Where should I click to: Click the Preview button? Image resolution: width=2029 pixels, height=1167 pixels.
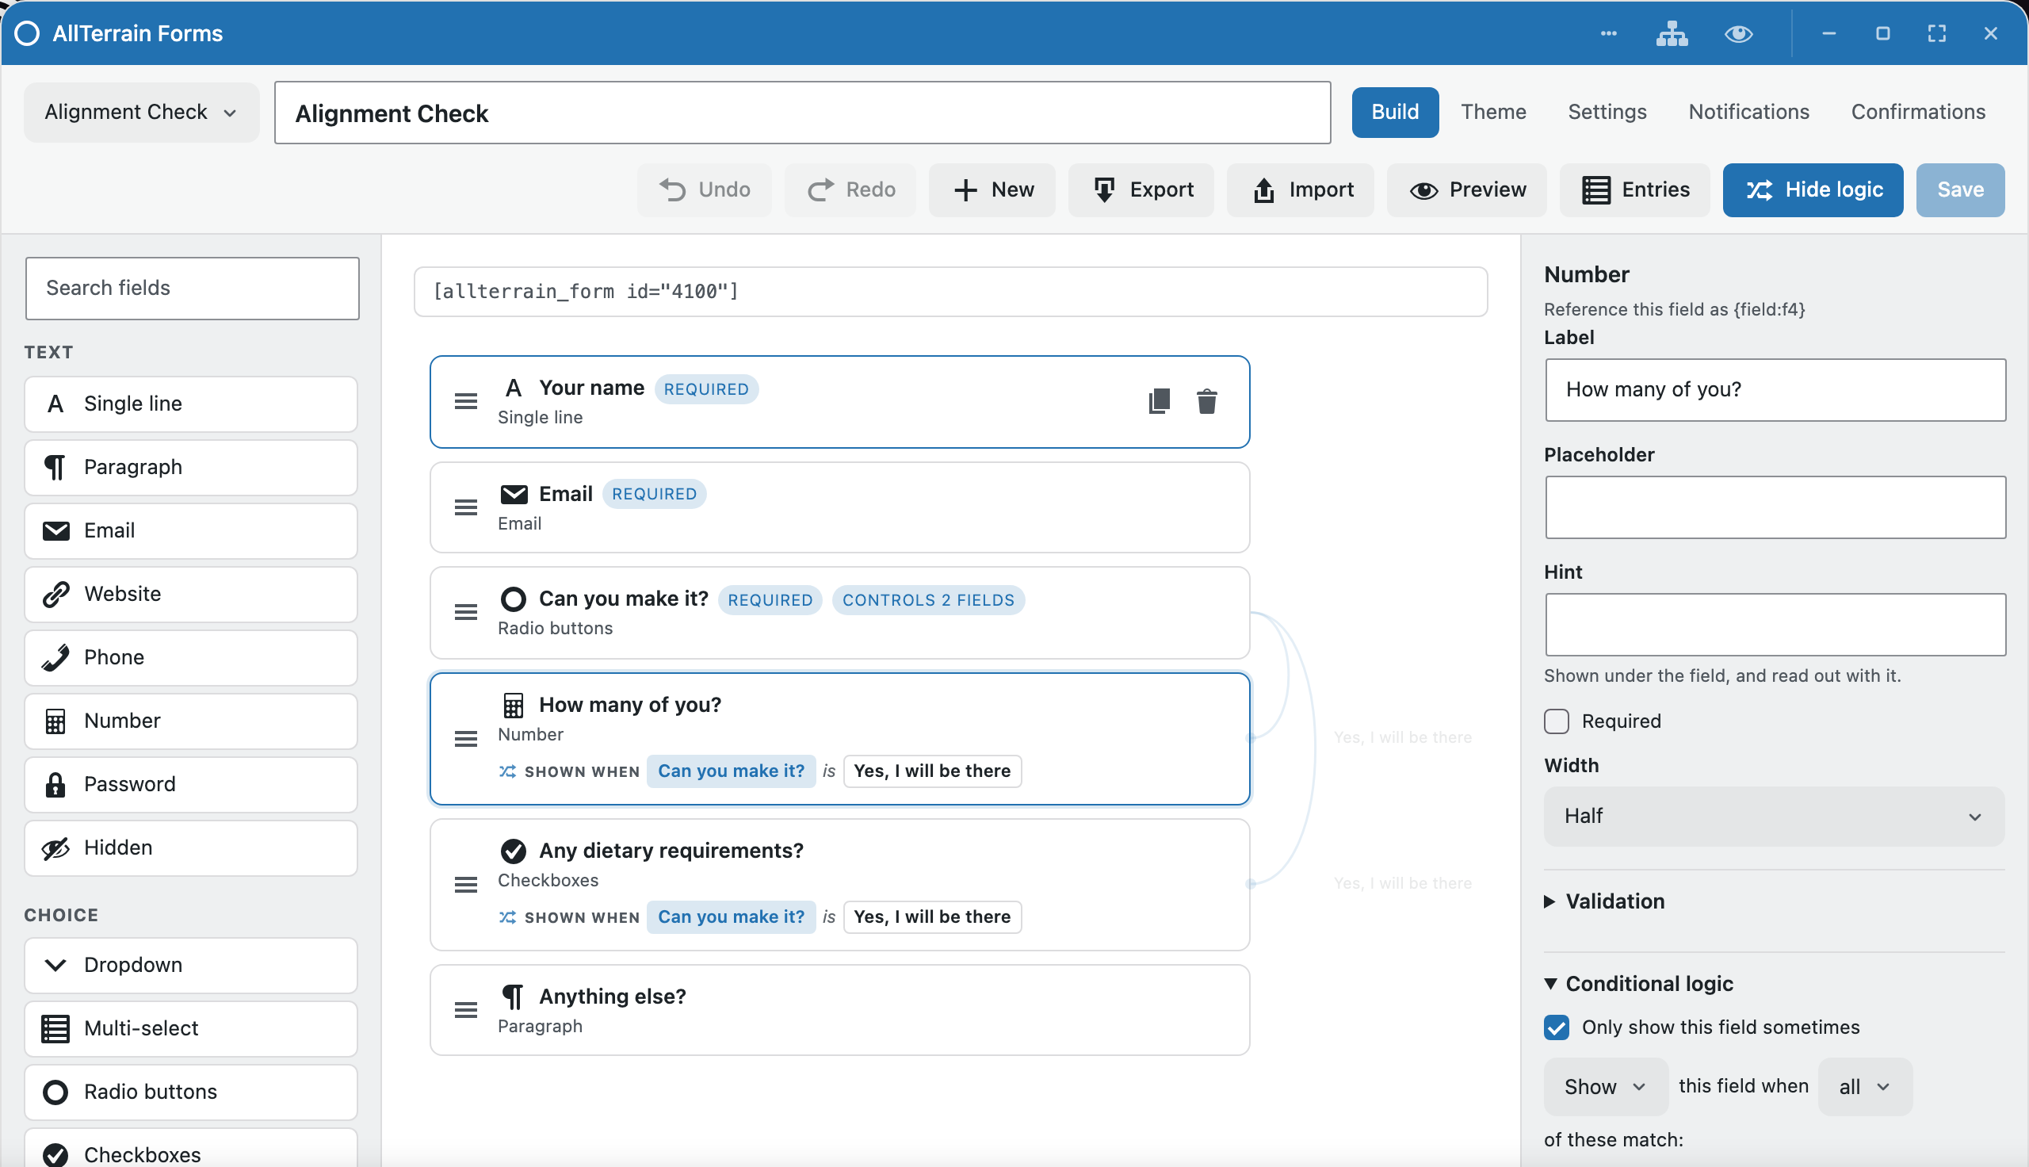(x=1466, y=190)
